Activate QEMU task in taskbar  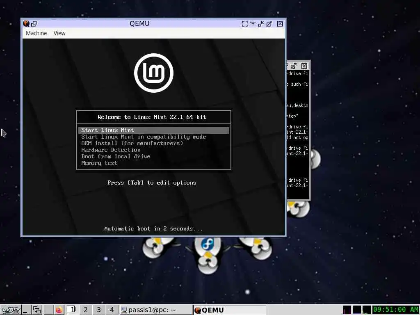230,310
